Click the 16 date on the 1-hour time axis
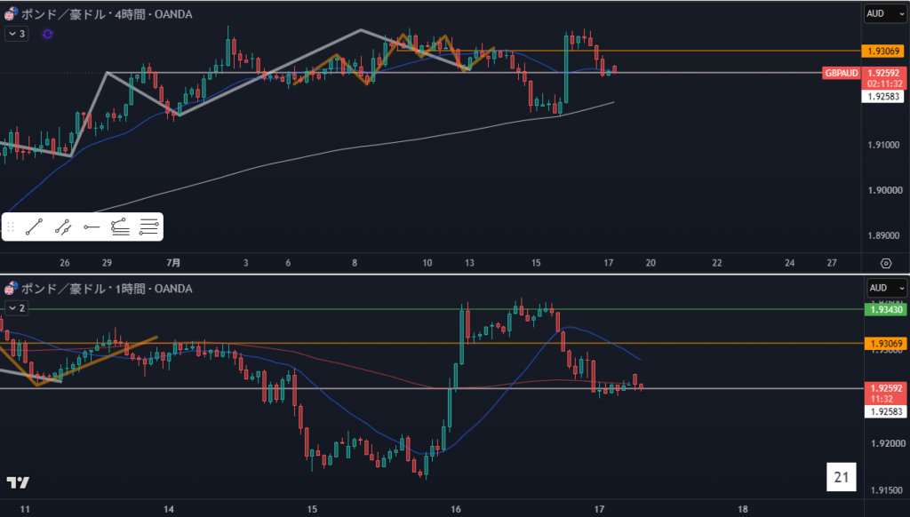The image size is (910, 517). coord(456,510)
